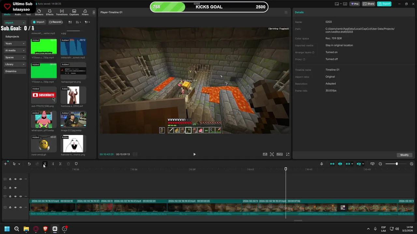Open the media sort dropdown

[x=78, y=22]
